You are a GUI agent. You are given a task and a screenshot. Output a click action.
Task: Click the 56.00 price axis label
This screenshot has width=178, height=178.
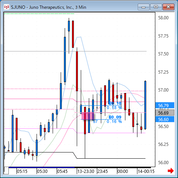[163, 163]
